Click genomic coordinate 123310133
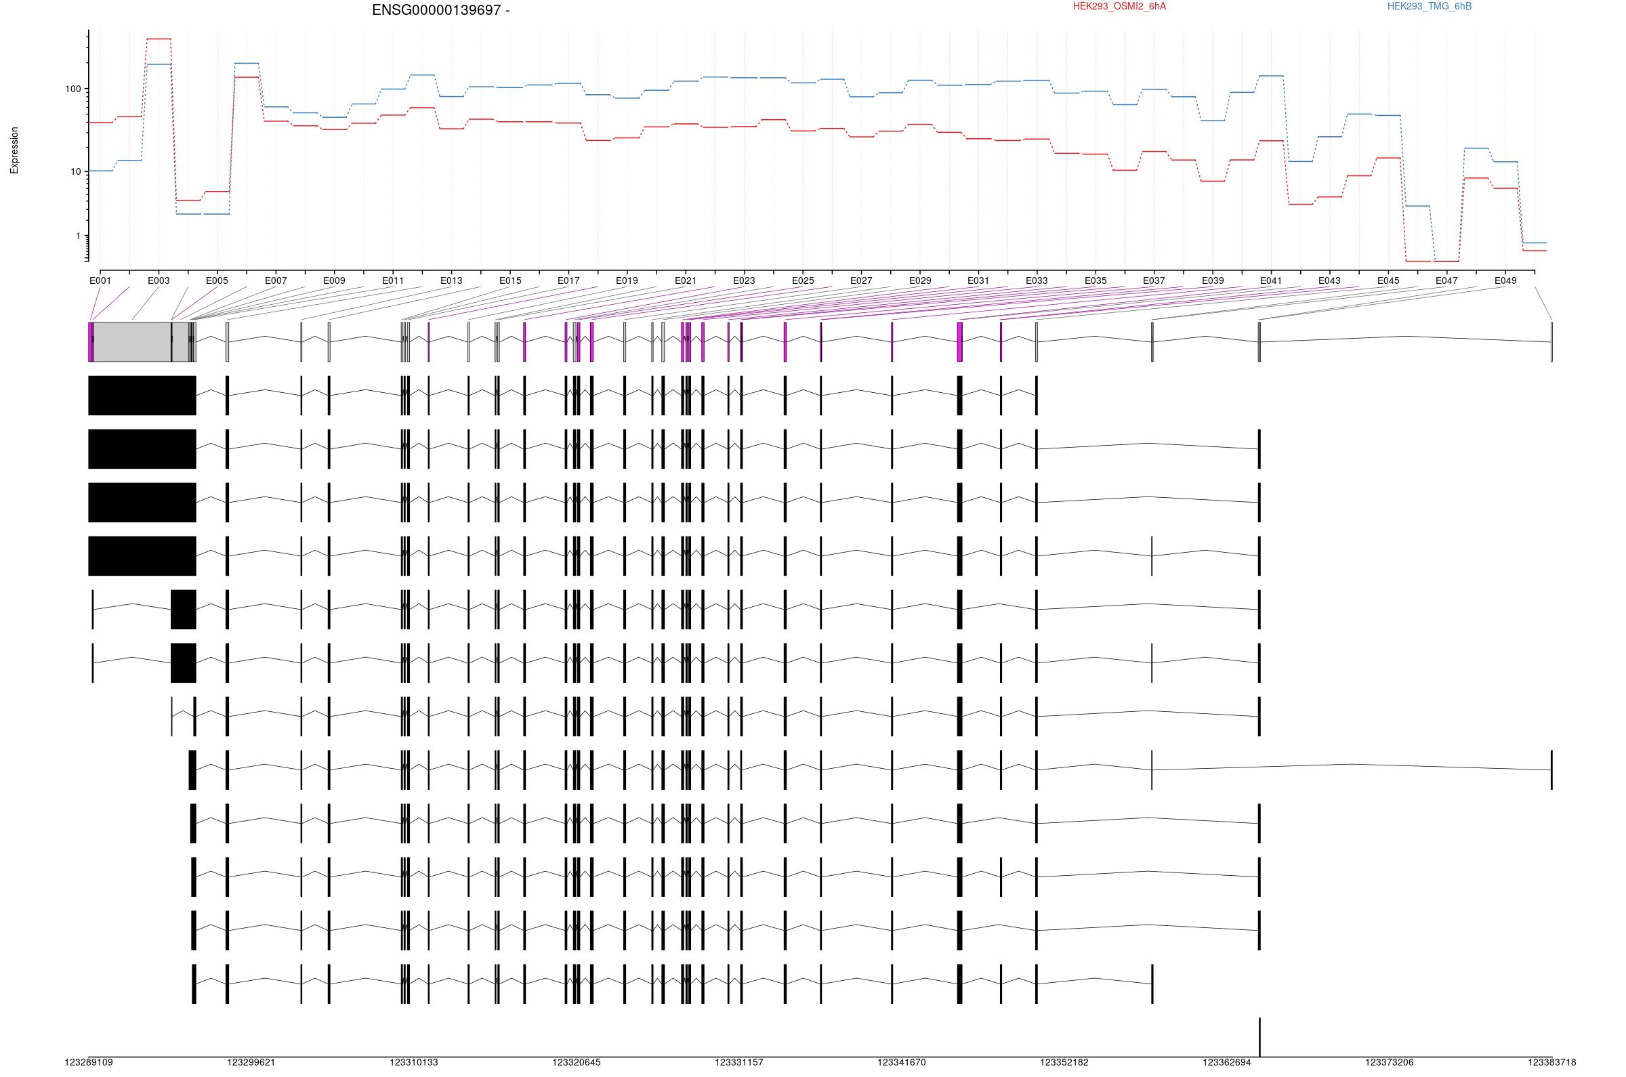The width and height of the screenshot is (1626, 1077). pyautogui.click(x=413, y=1063)
